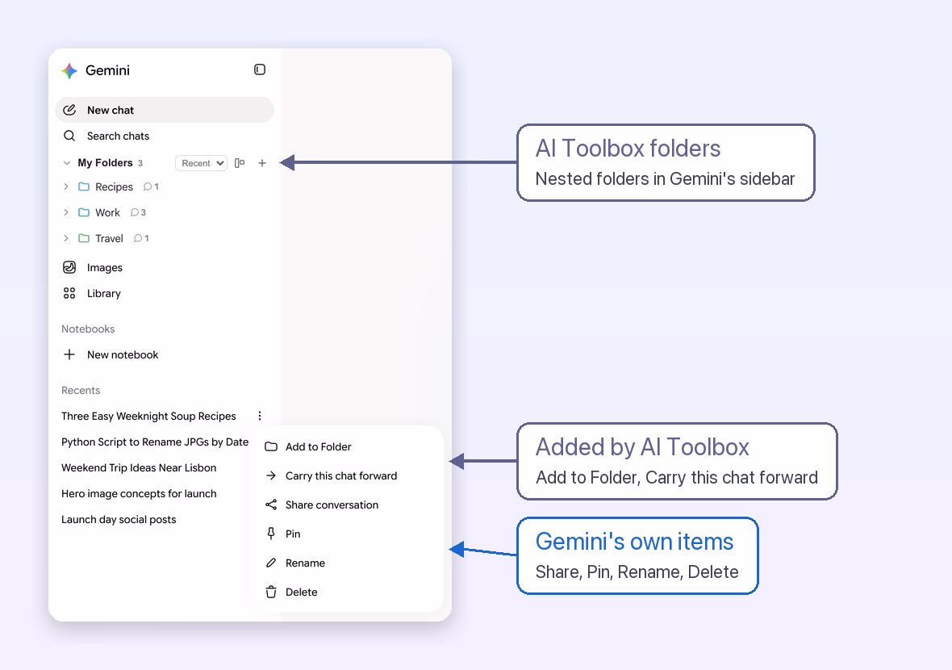Create a New notebook
This screenshot has height=670, width=952.
pos(165,354)
